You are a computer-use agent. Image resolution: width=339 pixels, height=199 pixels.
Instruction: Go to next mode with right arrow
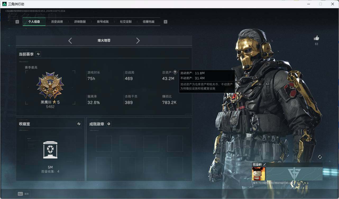click(x=138, y=40)
